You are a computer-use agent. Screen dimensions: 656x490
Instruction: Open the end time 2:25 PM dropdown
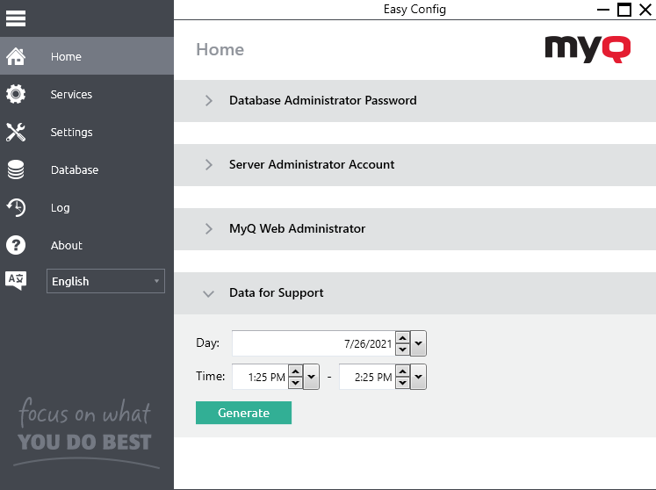click(x=418, y=378)
